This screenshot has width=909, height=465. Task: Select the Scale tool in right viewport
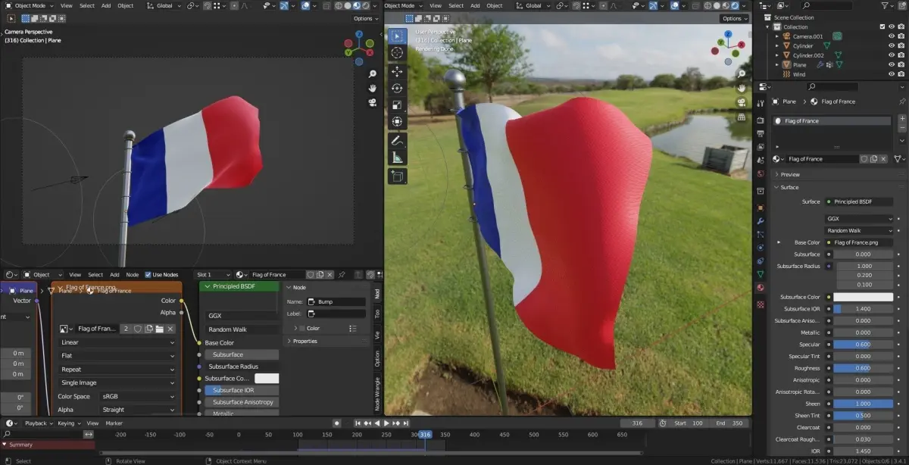coord(398,105)
